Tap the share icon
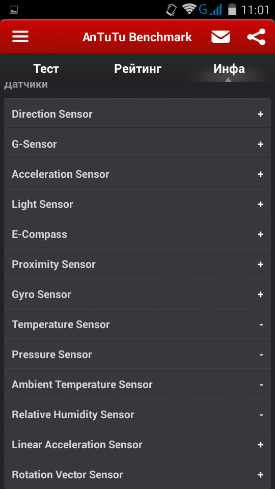Image resolution: width=275 pixels, height=489 pixels. (x=256, y=37)
